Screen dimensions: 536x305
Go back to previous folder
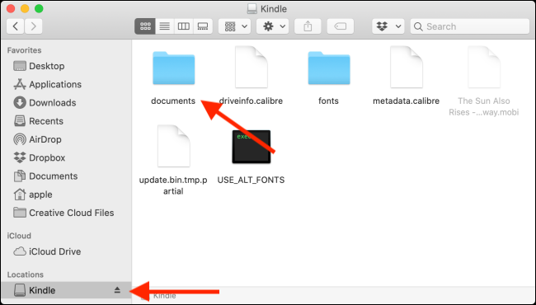(x=16, y=26)
